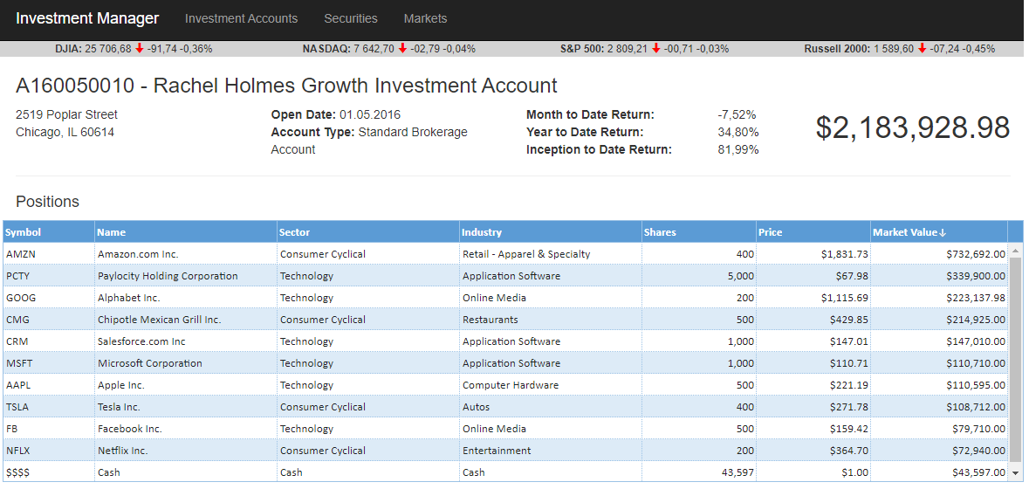
Task: Sort positions by Industry header
Action: [x=551, y=232]
